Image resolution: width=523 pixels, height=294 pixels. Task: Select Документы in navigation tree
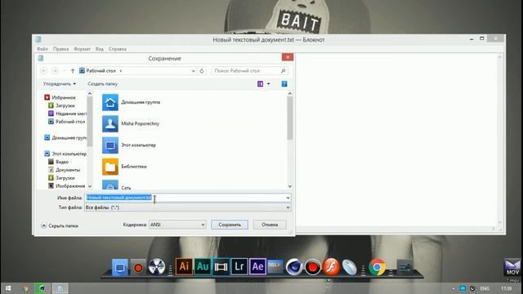64,170
